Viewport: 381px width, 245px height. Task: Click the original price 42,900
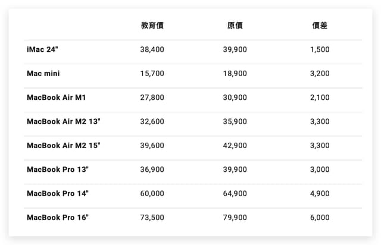point(235,146)
